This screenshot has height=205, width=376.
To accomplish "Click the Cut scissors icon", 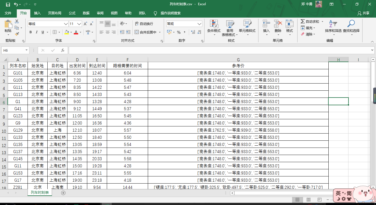I will pos(17,21).
